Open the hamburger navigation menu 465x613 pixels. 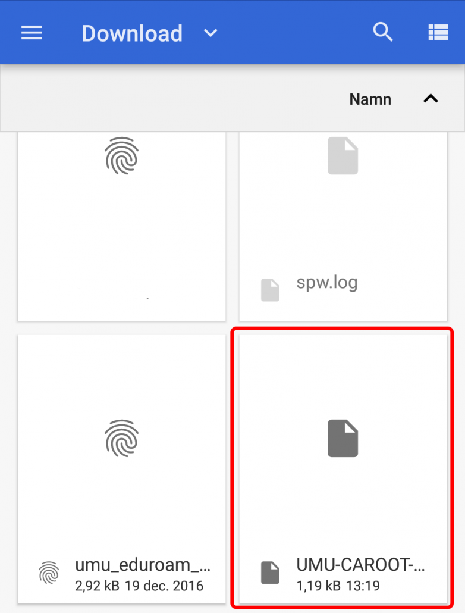[x=32, y=33]
